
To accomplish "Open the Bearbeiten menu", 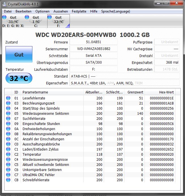I will [x=23, y=11].
